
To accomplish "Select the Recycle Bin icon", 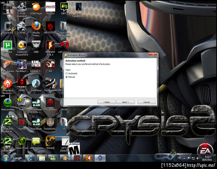I will [x=8, y=28].
